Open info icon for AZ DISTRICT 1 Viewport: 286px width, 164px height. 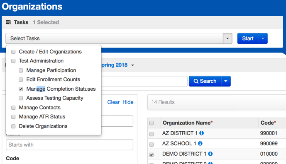(x=202, y=133)
